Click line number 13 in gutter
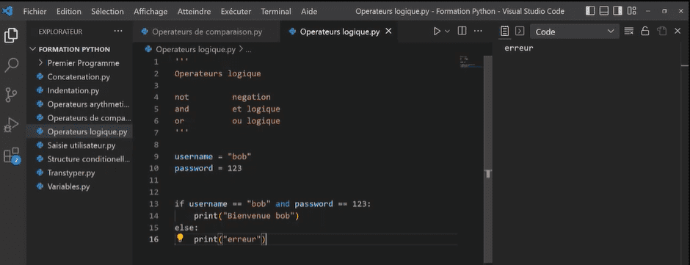Viewport: 690px width, 265px height. [153, 204]
